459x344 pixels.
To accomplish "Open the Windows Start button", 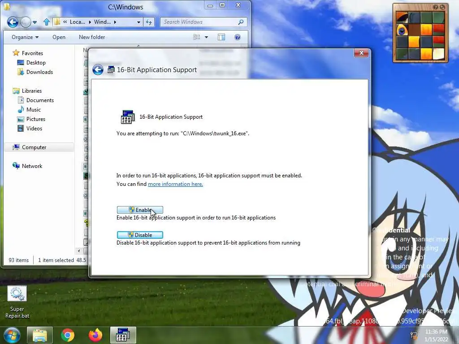I will tap(12, 335).
